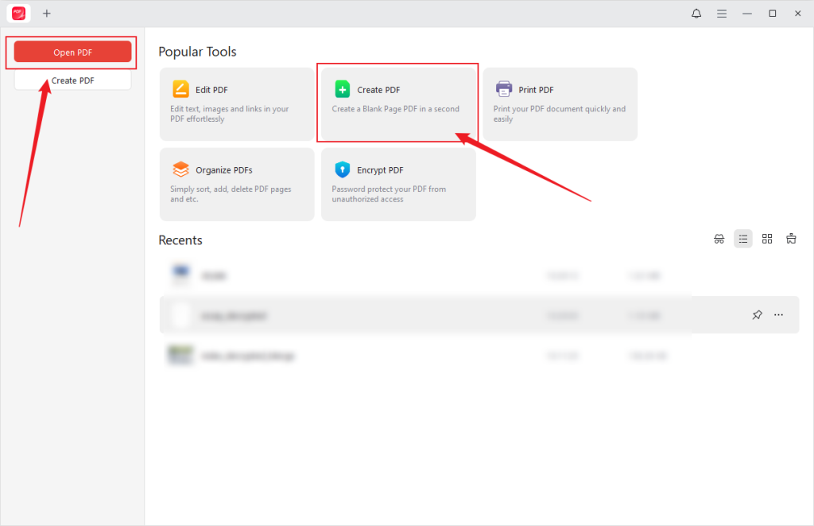Pin the highlighted recent file
This screenshot has width=814, height=526.
point(757,314)
